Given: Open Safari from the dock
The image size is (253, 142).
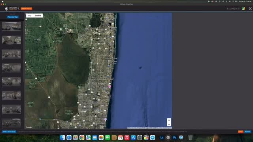Looking at the screenshot, I should coord(69,138).
